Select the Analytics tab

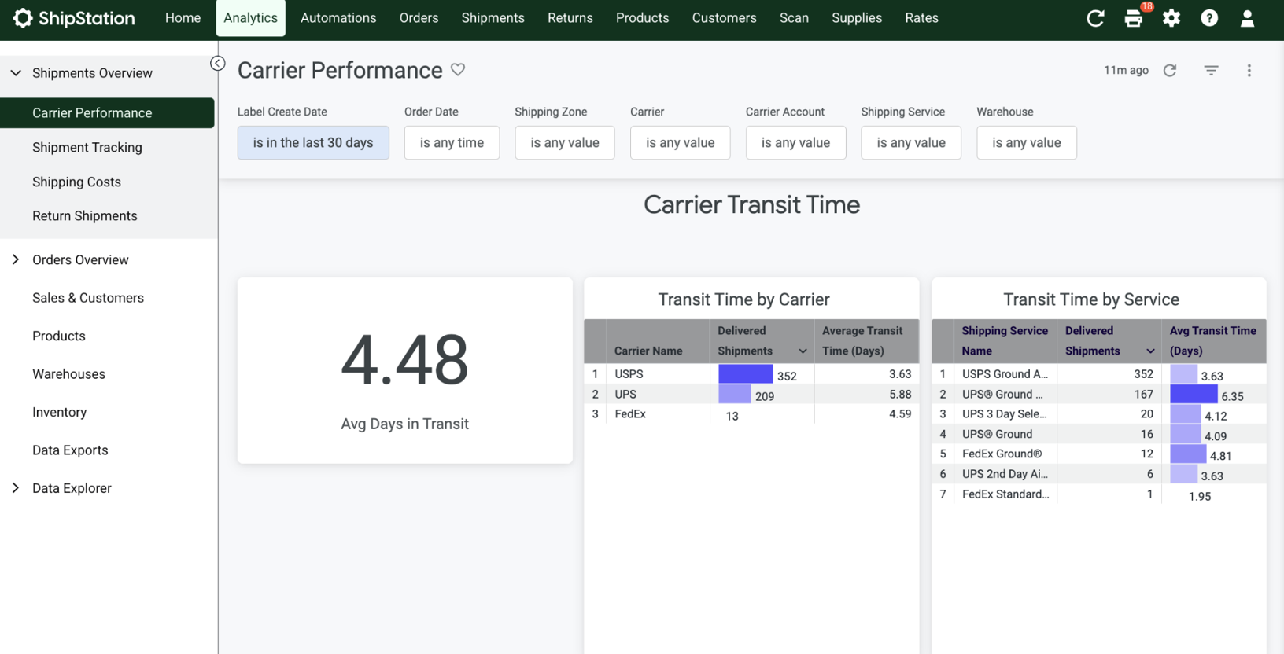coord(250,18)
